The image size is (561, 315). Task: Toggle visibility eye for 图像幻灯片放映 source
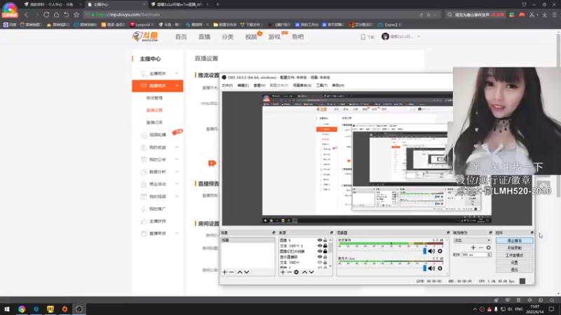coord(320,251)
